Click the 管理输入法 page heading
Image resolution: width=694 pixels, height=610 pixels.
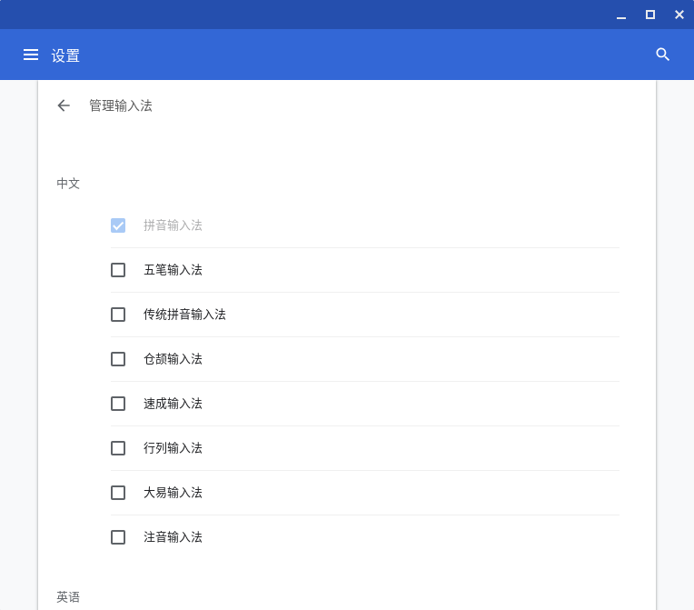[x=120, y=105]
